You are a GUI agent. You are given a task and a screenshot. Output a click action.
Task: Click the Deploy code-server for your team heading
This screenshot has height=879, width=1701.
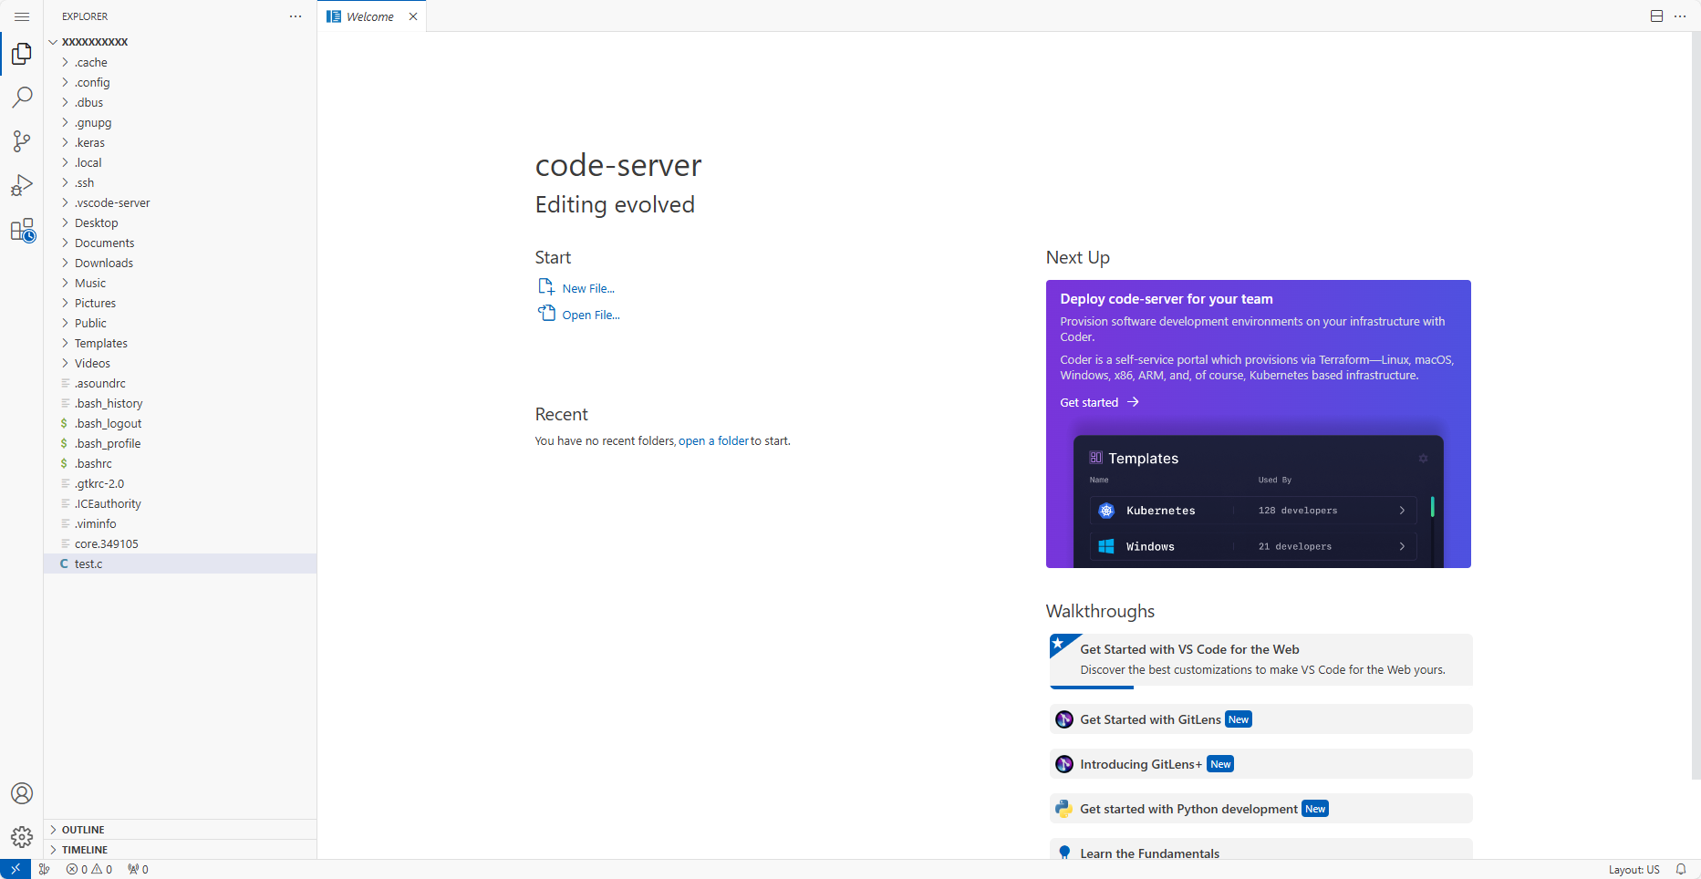[1166, 299]
